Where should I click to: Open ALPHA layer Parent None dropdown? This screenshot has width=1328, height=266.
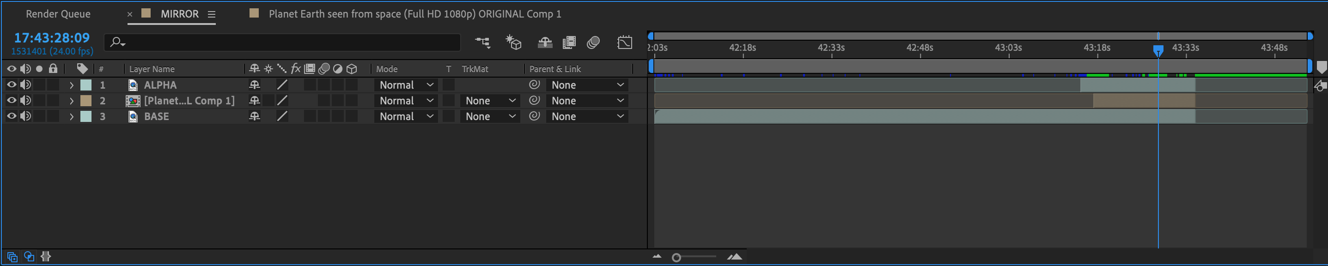587,85
